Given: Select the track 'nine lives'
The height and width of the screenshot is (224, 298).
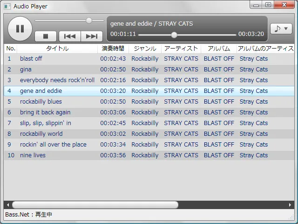Looking at the screenshot, I should tap(33, 155).
